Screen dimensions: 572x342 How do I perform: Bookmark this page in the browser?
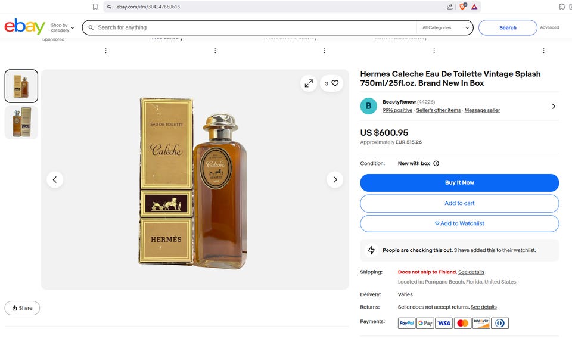click(95, 7)
